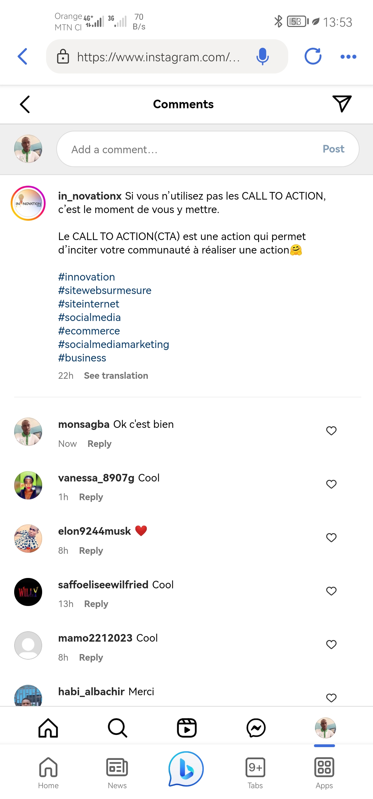Open browser three-dot more menu
Viewport: 373px width, 799px height.
coord(348,57)
